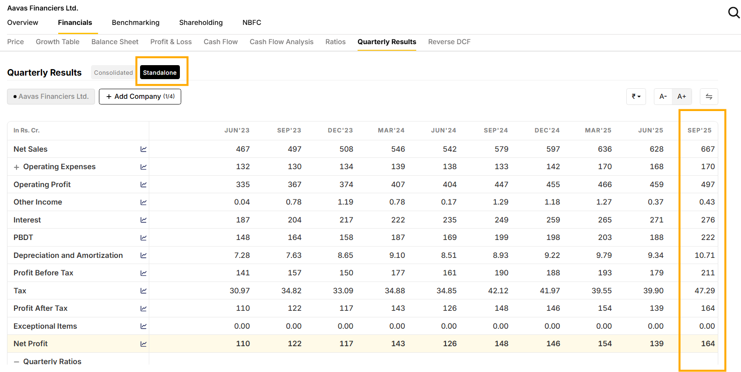Click the Net Profit chart icon

coord(143,344)
